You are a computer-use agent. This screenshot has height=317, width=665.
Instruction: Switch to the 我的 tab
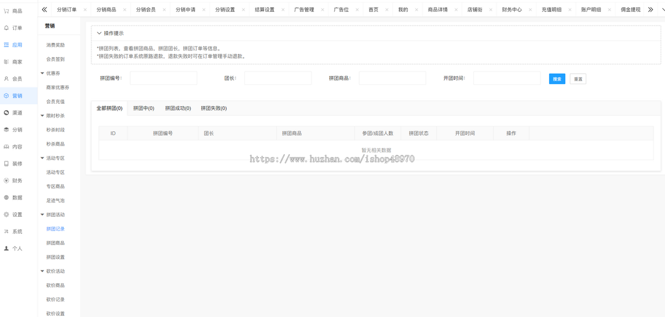[x=403, y=10]
